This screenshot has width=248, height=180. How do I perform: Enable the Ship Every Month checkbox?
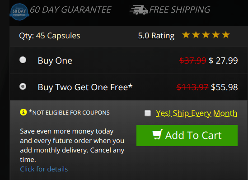[x=148, y=113]
